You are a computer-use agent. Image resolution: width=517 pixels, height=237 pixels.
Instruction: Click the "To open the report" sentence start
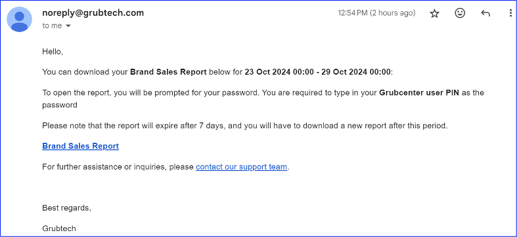point(77,93)
